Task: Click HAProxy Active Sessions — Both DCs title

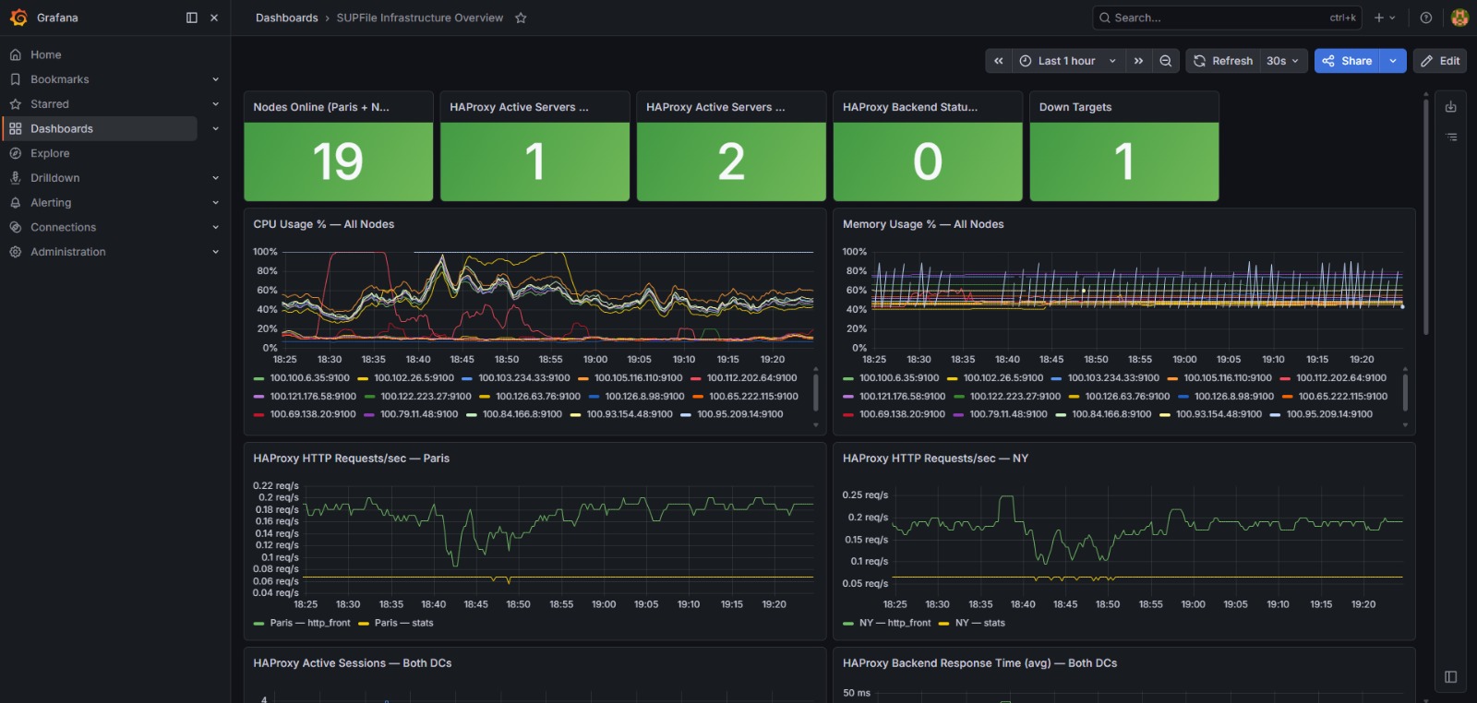Action: [353, 663]
